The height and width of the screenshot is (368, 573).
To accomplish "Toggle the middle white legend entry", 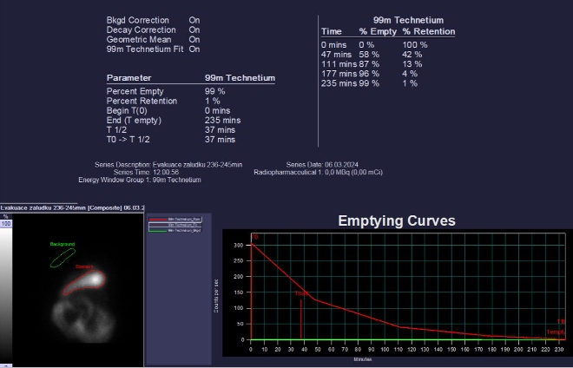I will pos(178,224).
